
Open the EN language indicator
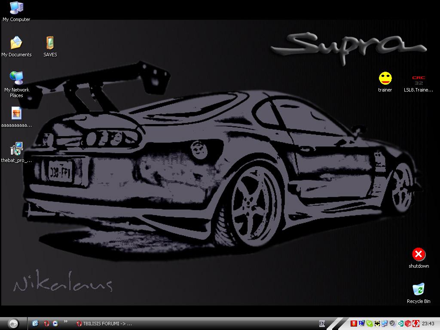point(322,324)
